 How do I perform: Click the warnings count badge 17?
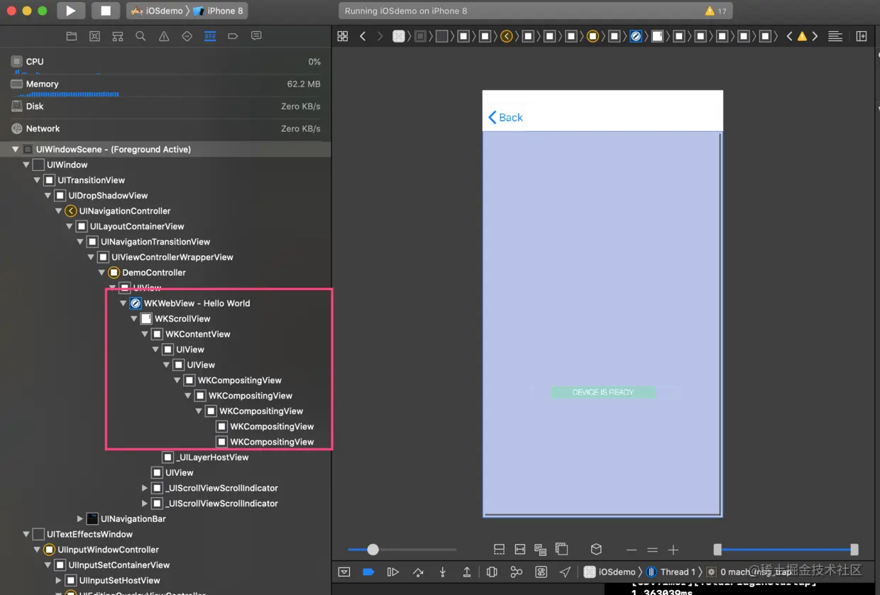click(715, 11)
